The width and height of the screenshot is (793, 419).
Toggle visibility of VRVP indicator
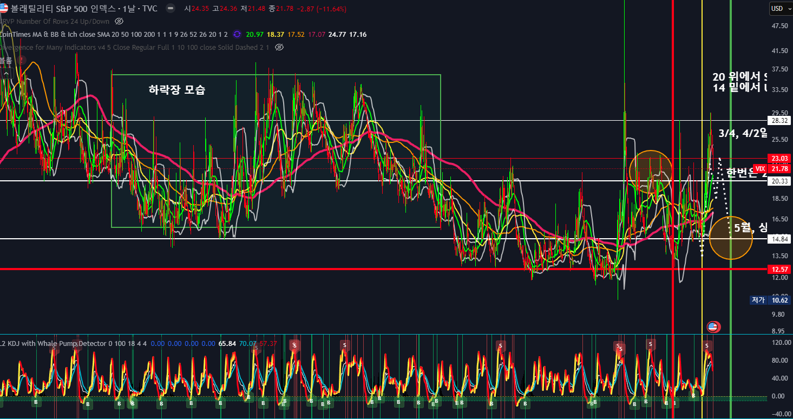pos(120,22)
